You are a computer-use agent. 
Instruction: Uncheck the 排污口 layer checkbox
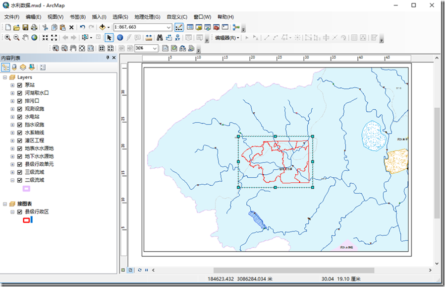(20, 101)
